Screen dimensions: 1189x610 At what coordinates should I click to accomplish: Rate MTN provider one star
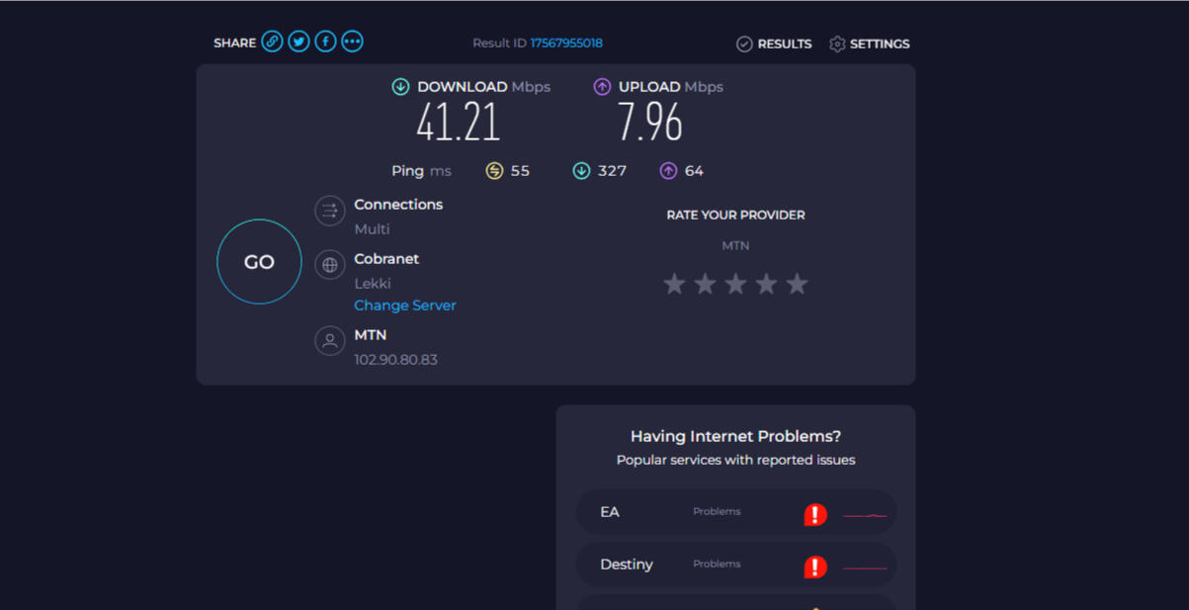[674, 285]
